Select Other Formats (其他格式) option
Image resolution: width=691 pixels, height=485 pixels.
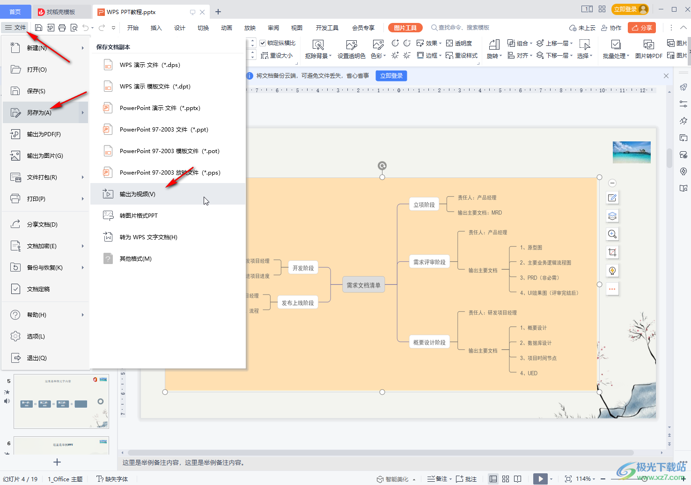click(168, 259)
